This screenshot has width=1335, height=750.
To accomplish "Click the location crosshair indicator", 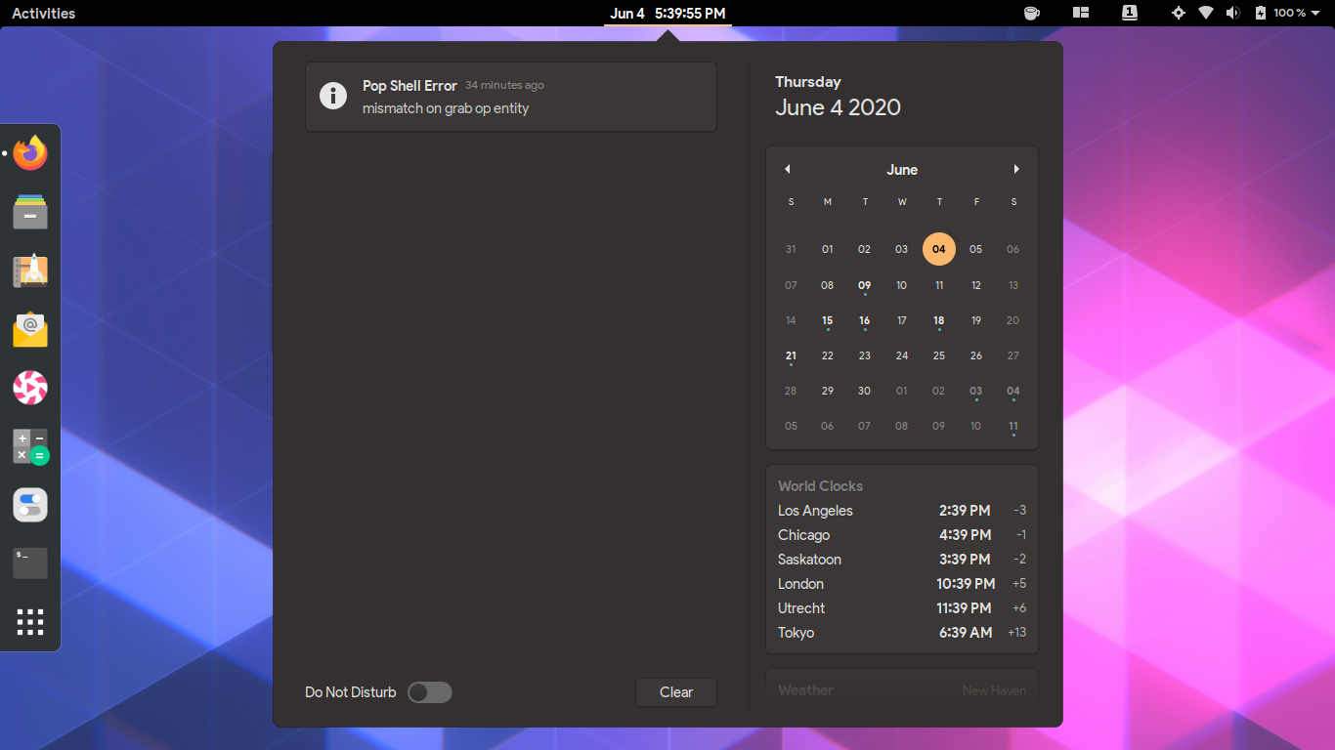I will pyautogui.click(x=1179, y=13).
